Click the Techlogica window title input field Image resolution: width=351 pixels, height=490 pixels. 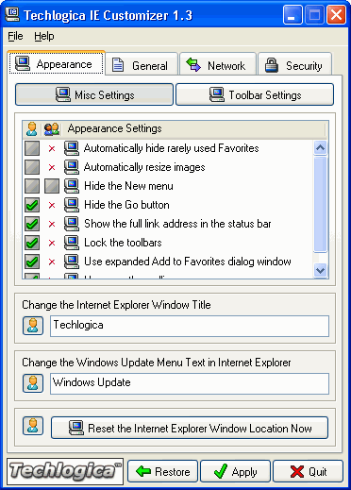(x=190, y=326)
